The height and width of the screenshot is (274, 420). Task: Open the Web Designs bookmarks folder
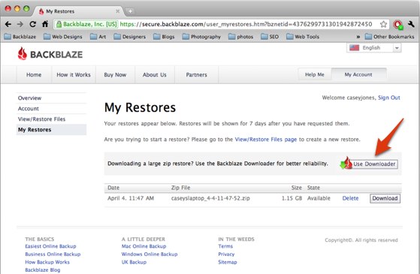pyautogui.click(x=63, y=37)
